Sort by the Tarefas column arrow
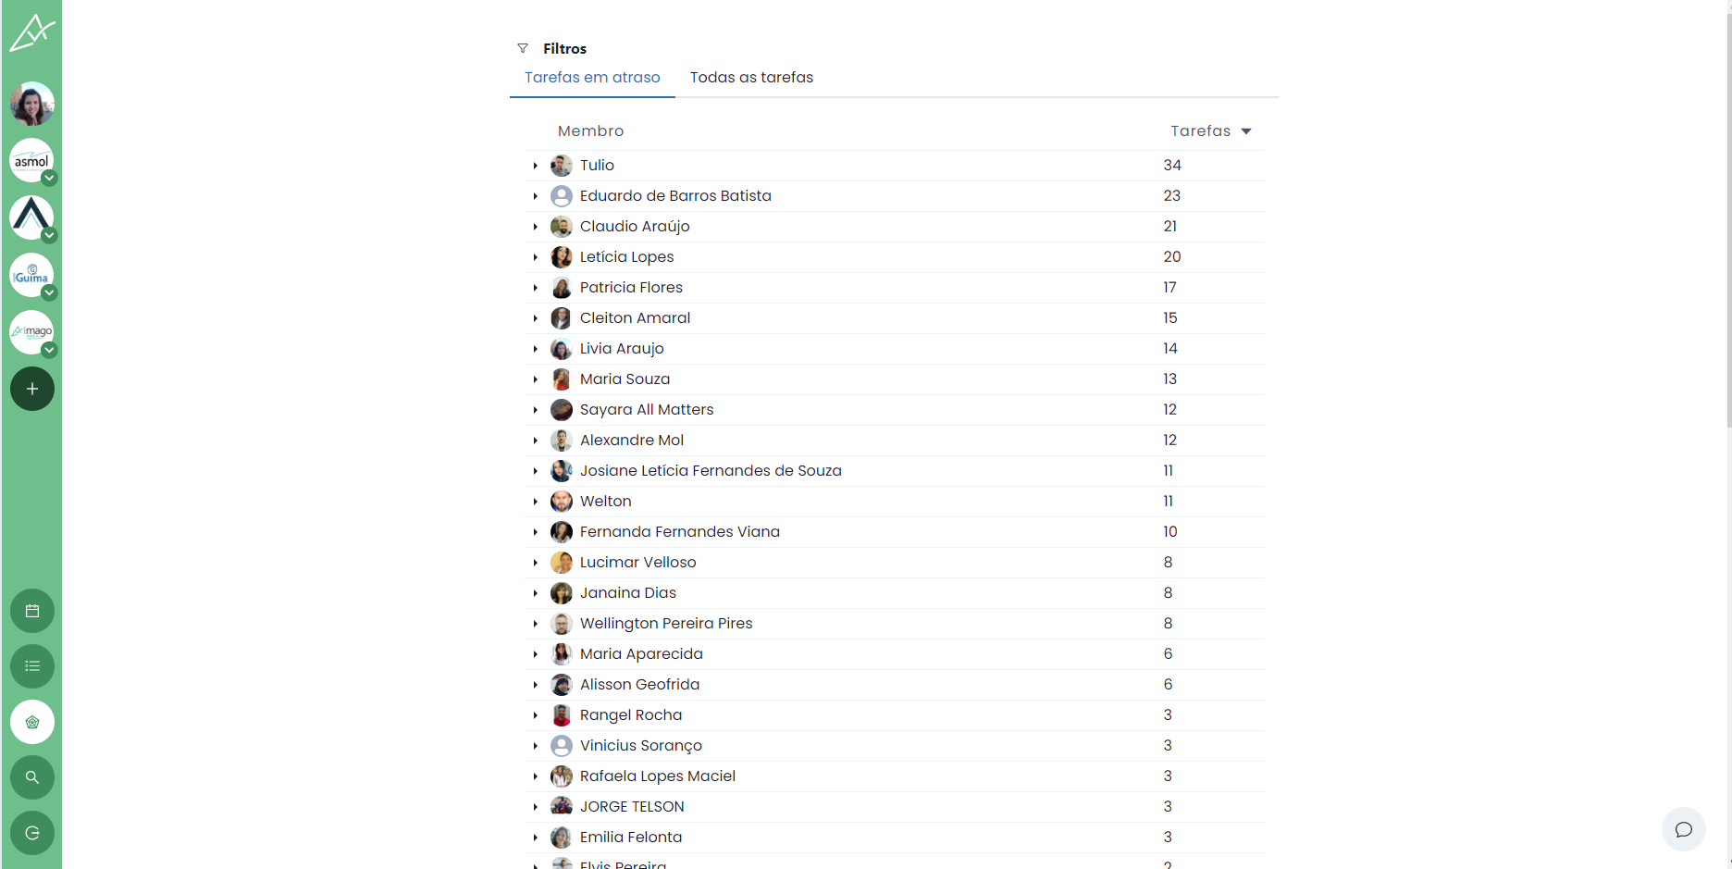 pos(1246,131)
